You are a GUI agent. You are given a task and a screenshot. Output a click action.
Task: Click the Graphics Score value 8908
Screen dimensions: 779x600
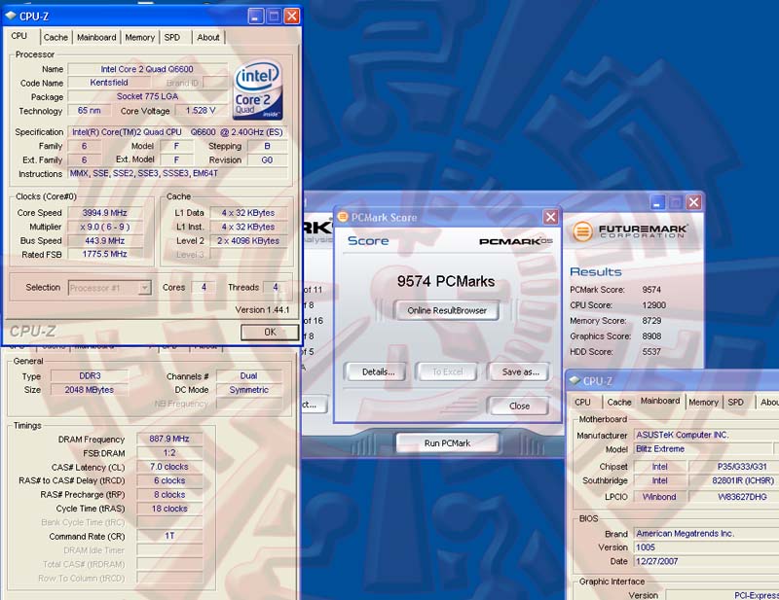click(651, 335)
